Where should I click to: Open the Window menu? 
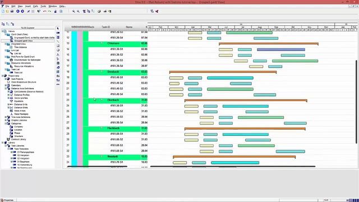52,6
